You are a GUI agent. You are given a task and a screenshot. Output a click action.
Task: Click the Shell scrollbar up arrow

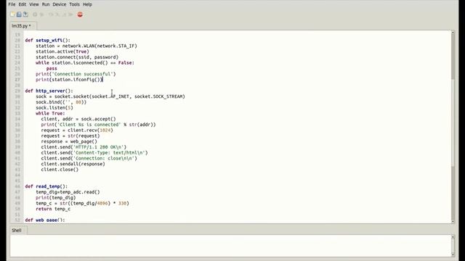[453, 237]
